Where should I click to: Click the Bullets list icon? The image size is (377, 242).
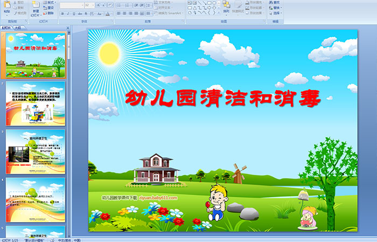click(x=120, y=5)
